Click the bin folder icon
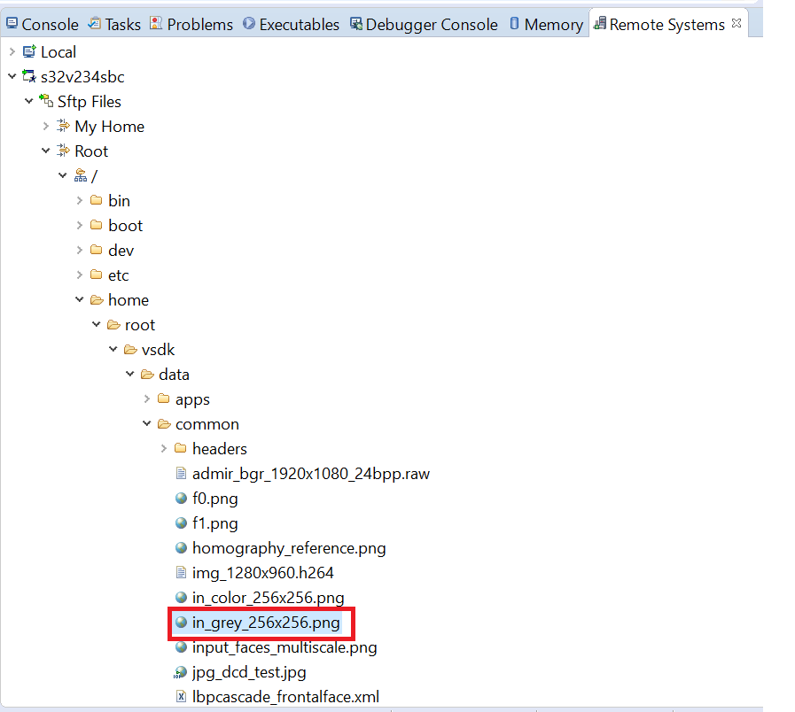This screenshot has height=712, width=795. pos(97,200)
